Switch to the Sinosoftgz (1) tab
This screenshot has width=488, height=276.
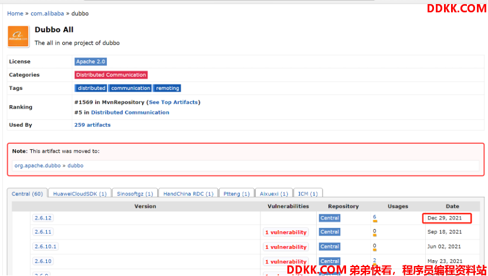coord(135,193)
